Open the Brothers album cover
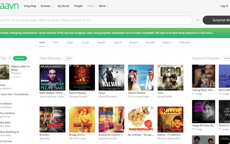This screenshot has height=144, width=230. pos(52,120)
